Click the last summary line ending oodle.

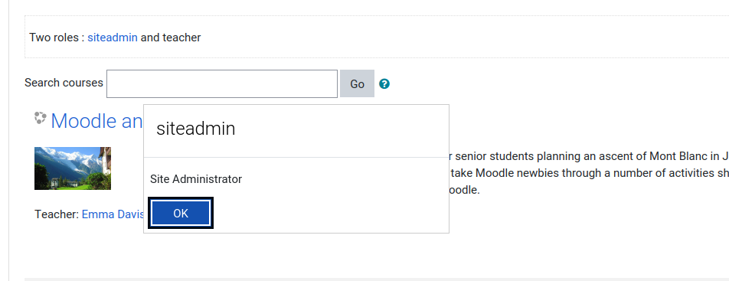coord(465,191)
